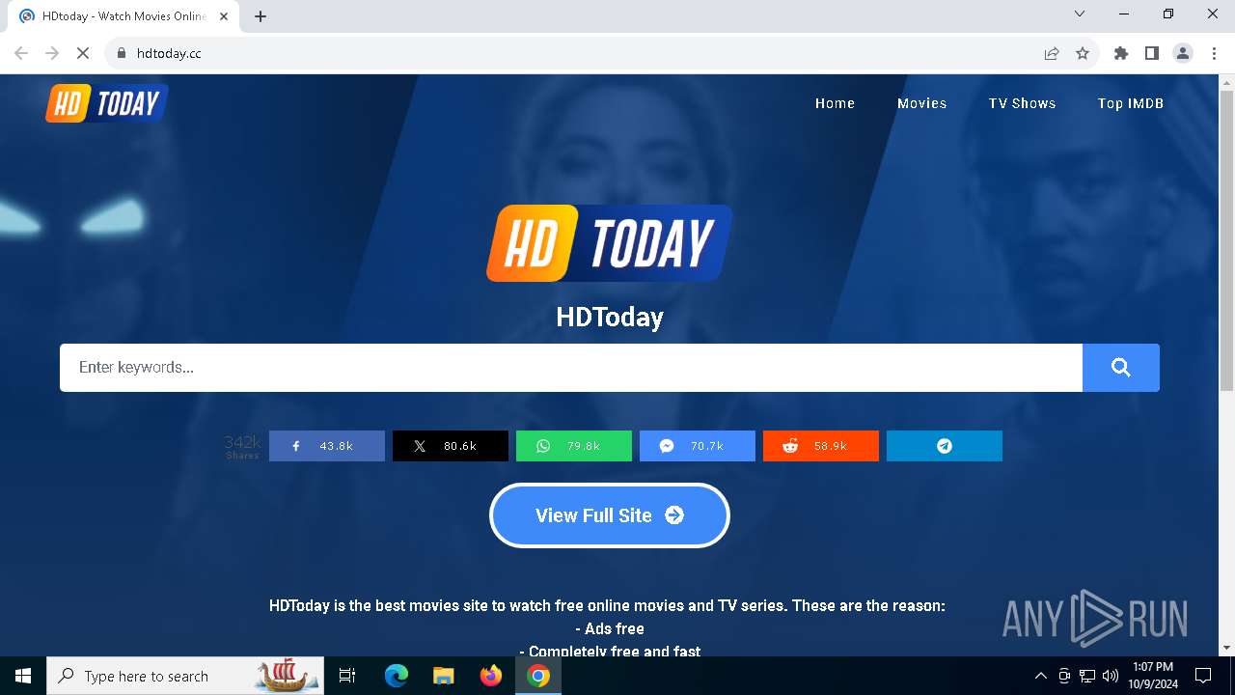Image resolution: width=1235 pixels, height=695 pixels.
Task: Click the magnifier search button
Action: pyautogui.click(x=1120, y=368)
